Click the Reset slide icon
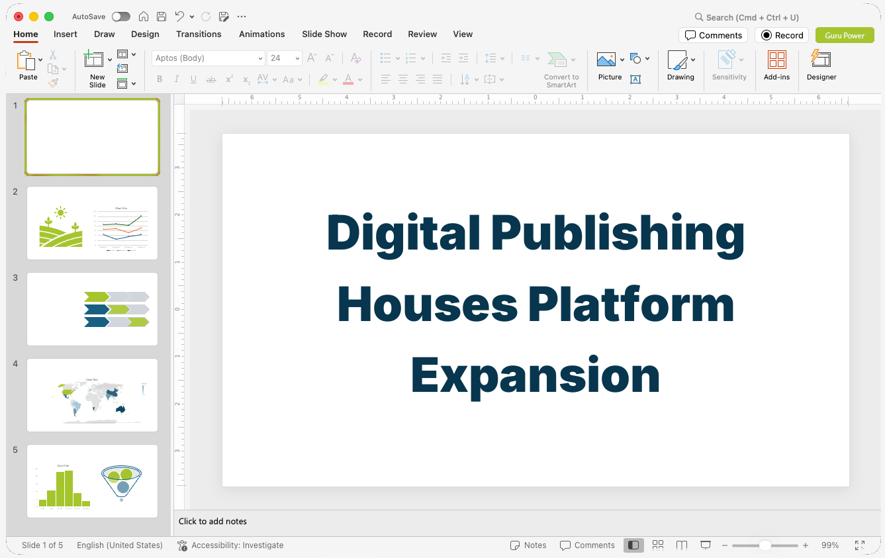Viewport: 885px width, 558px height. 122,68
